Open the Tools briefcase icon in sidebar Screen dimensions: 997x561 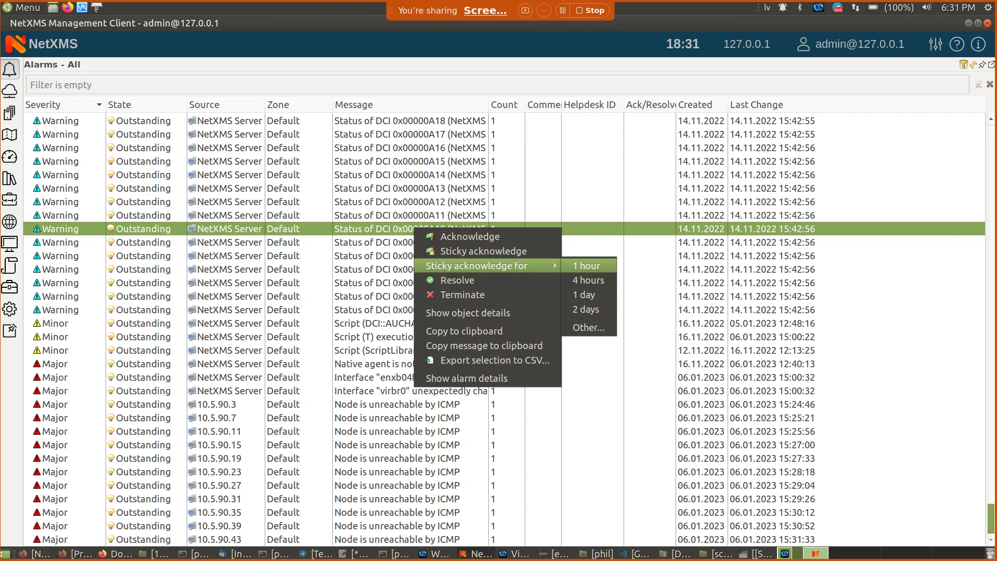point(10,199)
